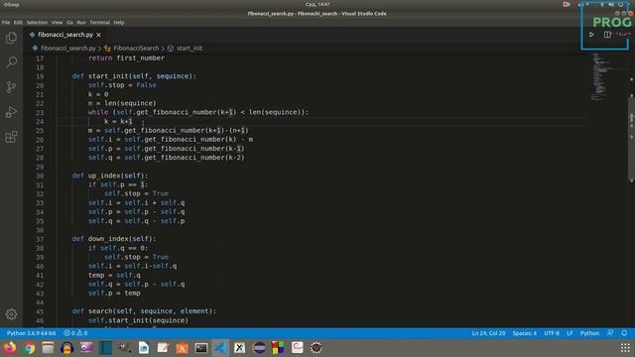Open the Manage gear menu
The height and width of the screenshot is (357, 635).
coord(11,314)
